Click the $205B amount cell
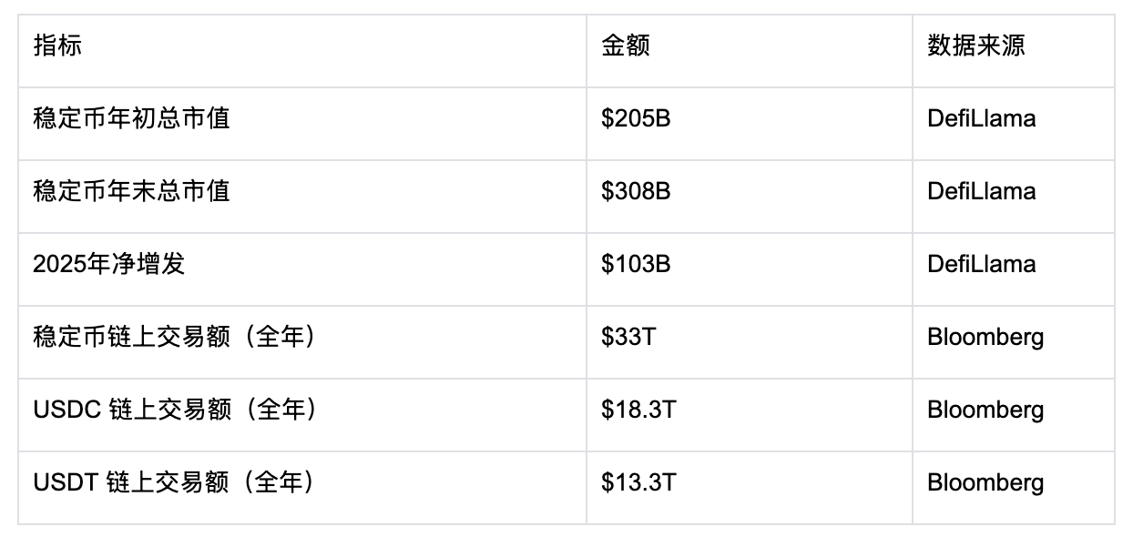1133x537 pixels. [636, 118]
